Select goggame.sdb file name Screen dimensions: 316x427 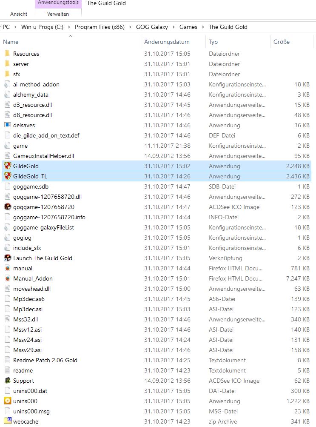pos(31,186)
